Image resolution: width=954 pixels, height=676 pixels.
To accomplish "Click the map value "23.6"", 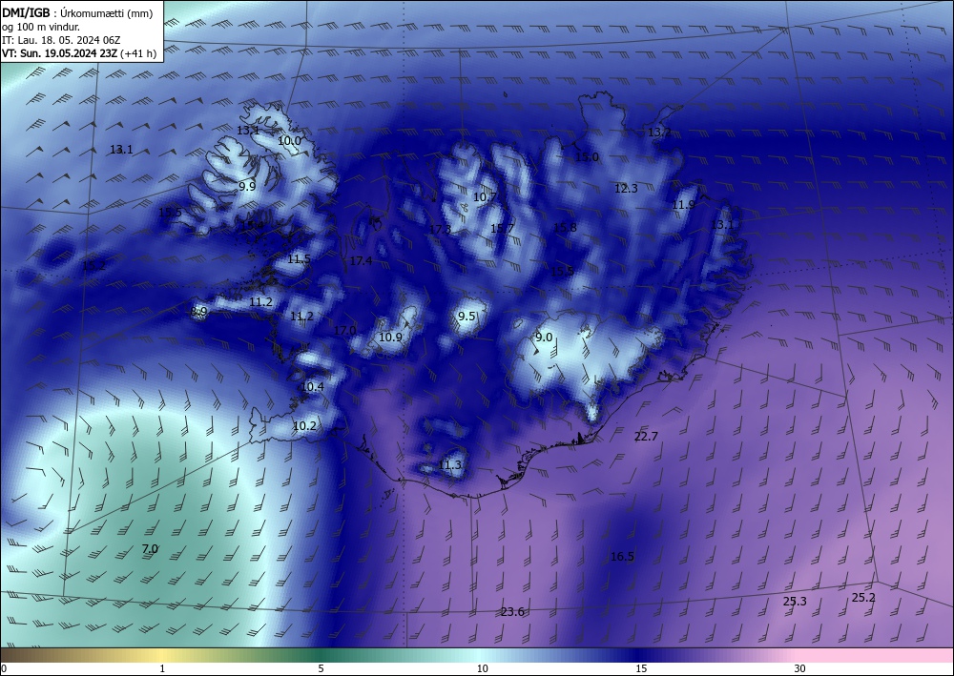I will (x=513, y=611).
